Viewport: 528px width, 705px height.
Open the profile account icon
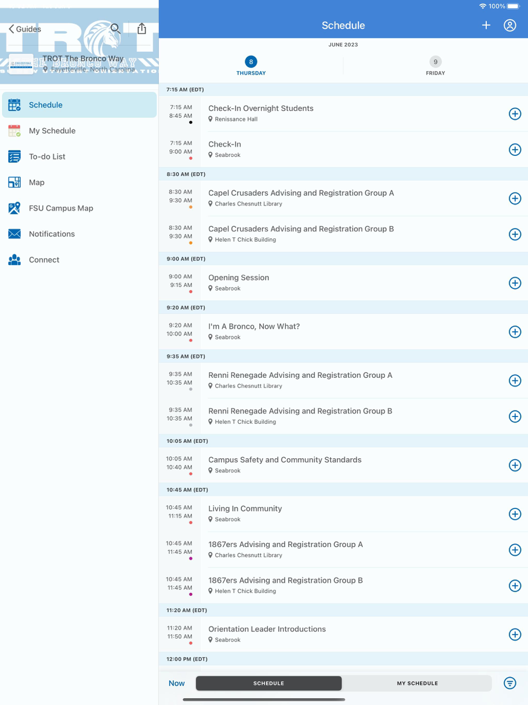click(510, 25)
